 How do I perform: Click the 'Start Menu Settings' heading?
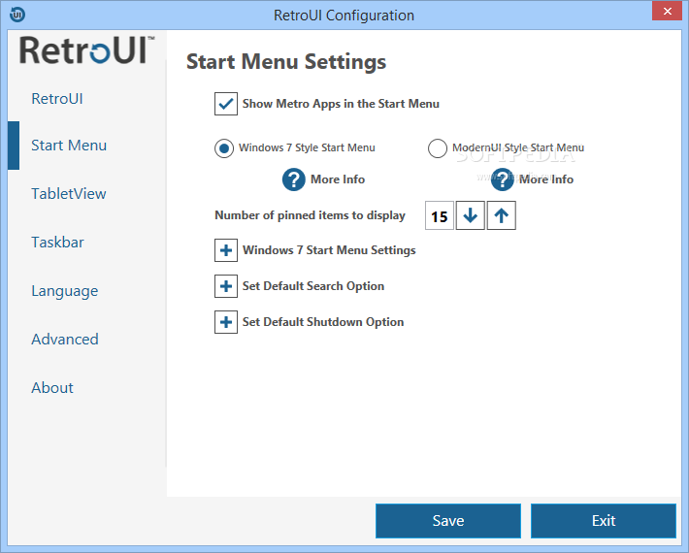(x=286, y=62)
